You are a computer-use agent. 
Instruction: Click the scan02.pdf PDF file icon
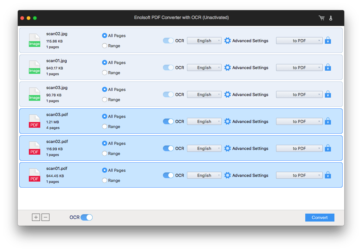coord(35,148)
